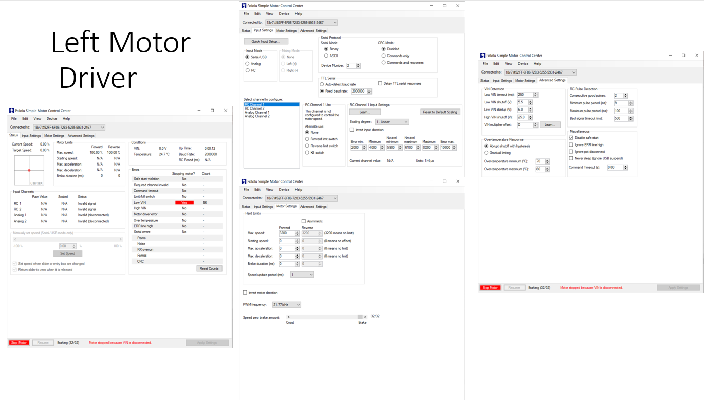This screenshot has height=400, width=704.
Task: Click the Neutral minimum field showing 5900
Action: pyautogui.click(x=392, y=148)
